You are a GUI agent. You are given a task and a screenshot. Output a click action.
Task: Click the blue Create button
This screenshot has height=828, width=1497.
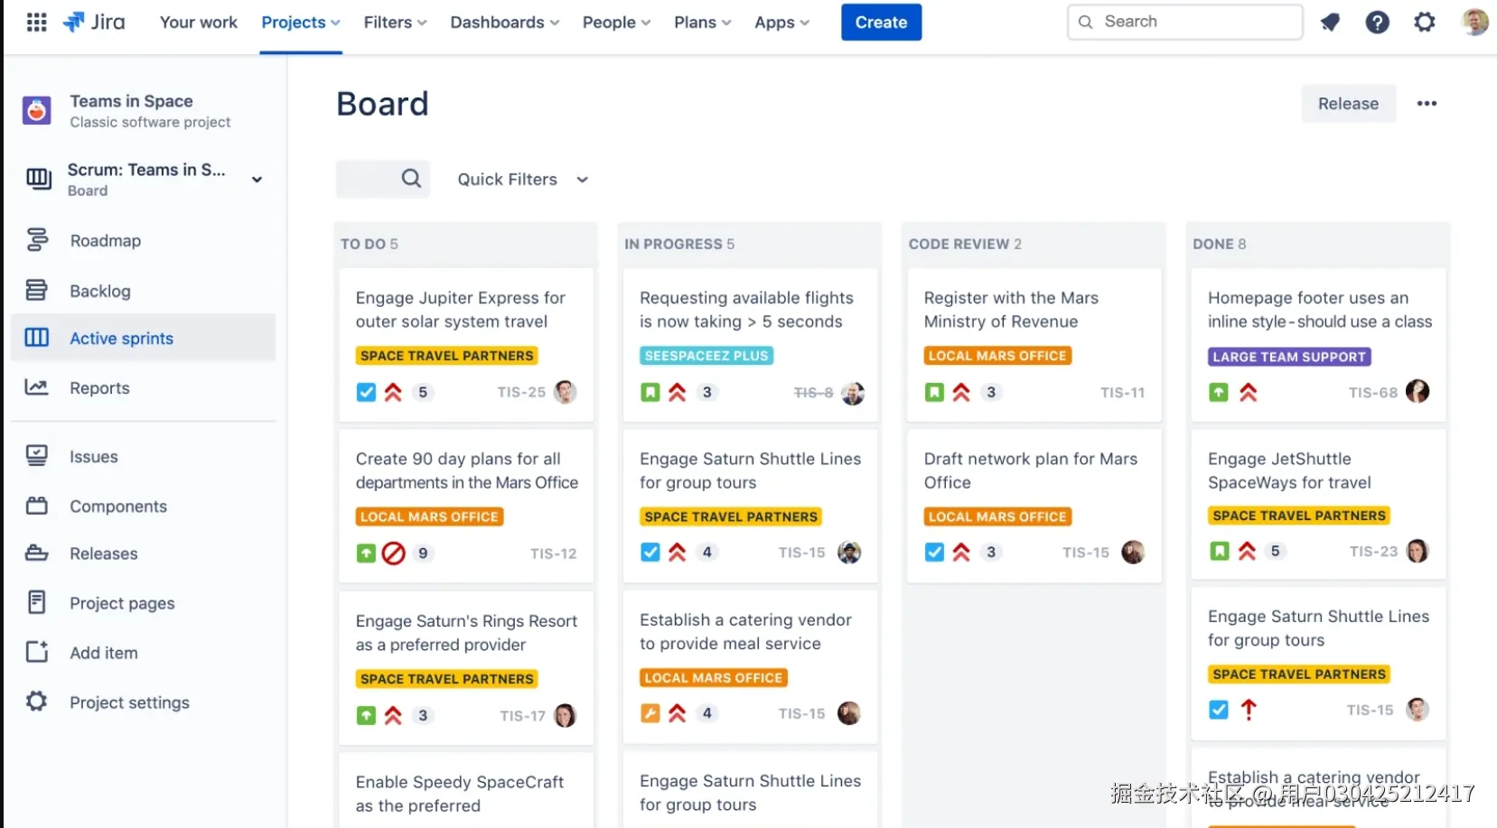click(x=881, y=23)
